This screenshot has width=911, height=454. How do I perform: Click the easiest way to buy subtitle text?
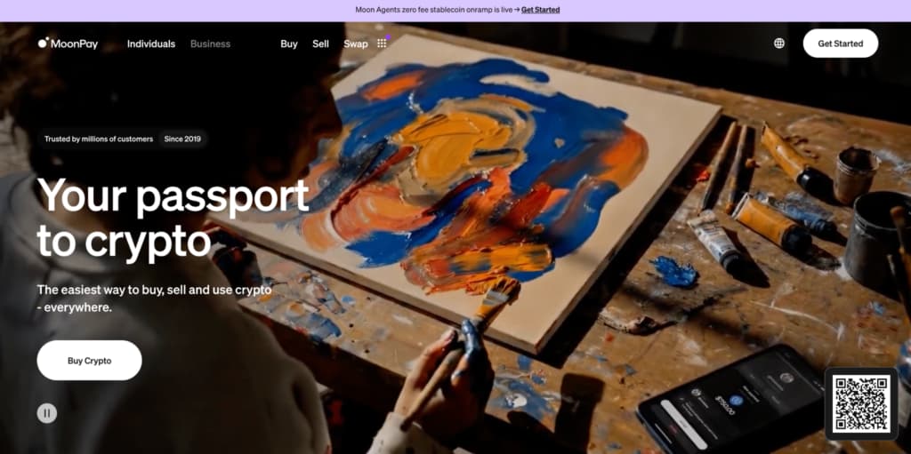pos(155,299)
